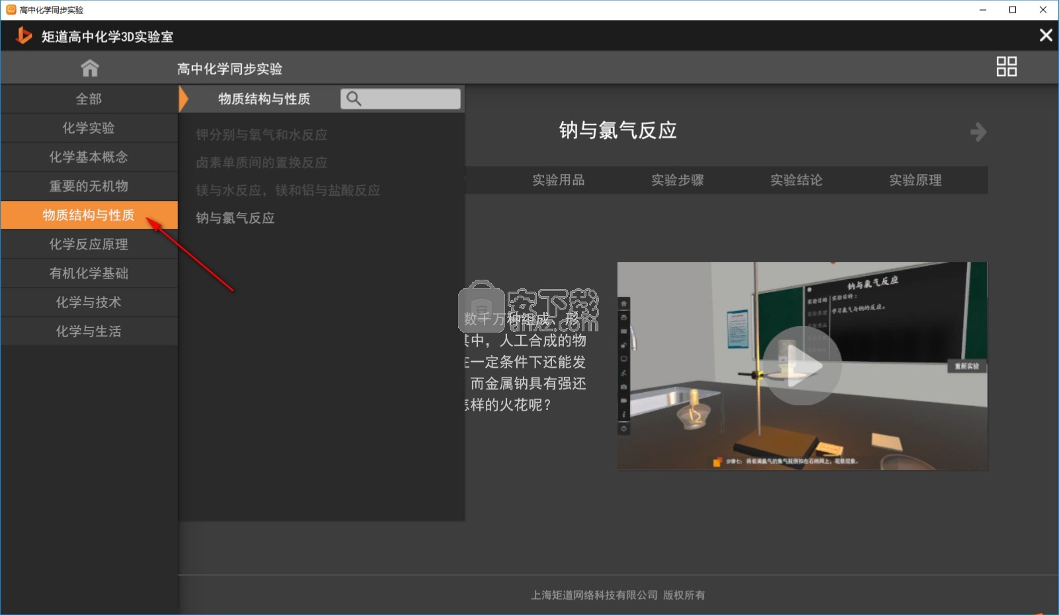The width and height of the screenshot is (1059, 615).
Task: Maximize the application window
Action: pyautogui.click(x=1013, y=10)
